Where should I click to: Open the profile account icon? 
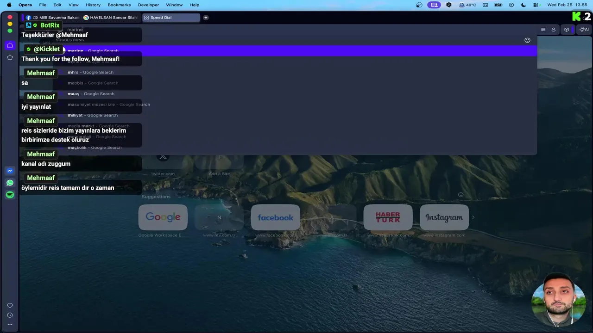(x=553, y=30)
